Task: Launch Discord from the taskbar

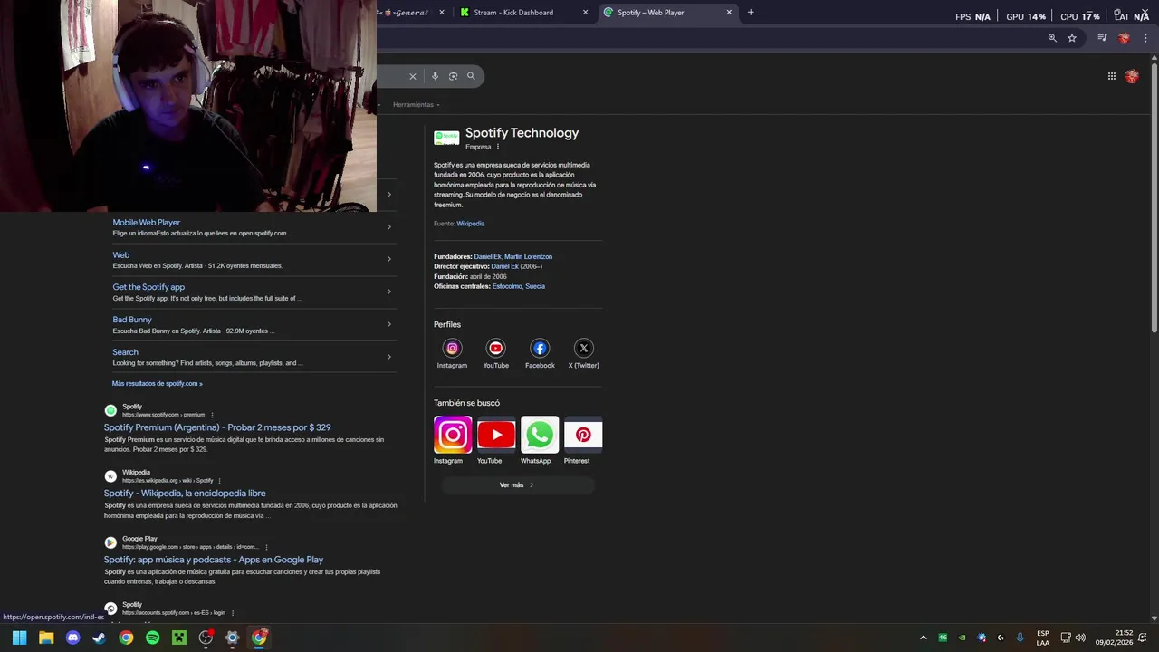Action: 73,638
